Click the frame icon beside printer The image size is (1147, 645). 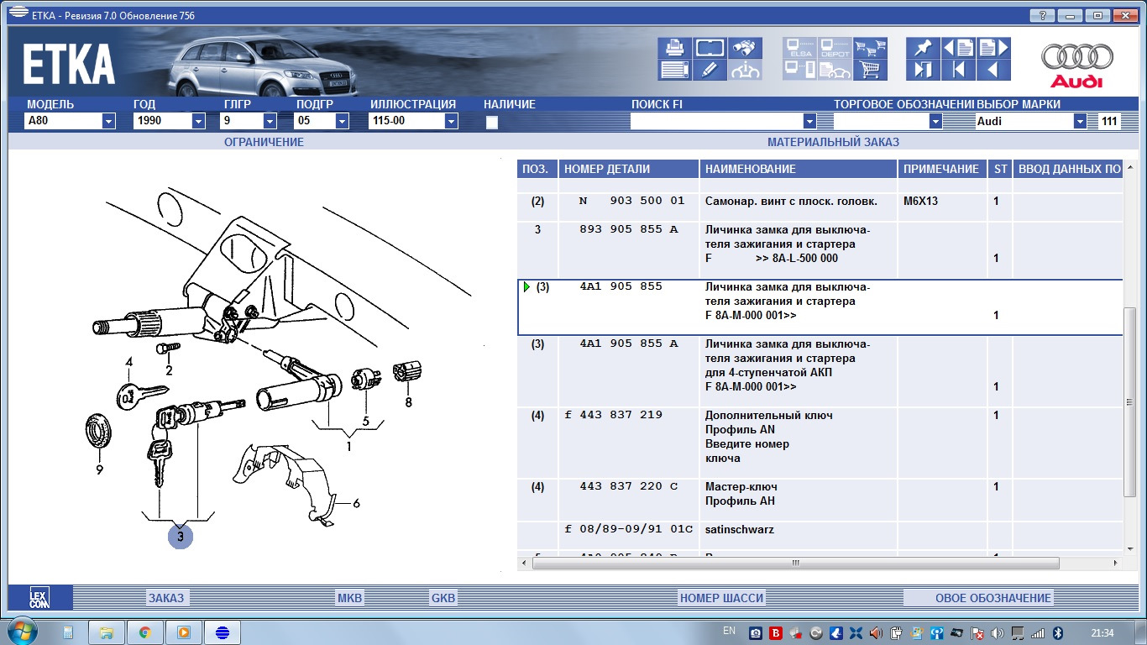[710, 48]
